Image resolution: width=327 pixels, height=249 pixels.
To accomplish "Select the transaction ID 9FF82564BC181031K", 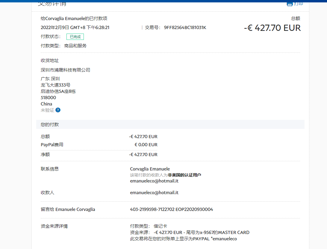I will coord(185,28).
